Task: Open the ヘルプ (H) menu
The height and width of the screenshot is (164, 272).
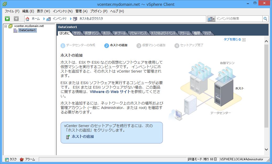Action: [117, 11]
